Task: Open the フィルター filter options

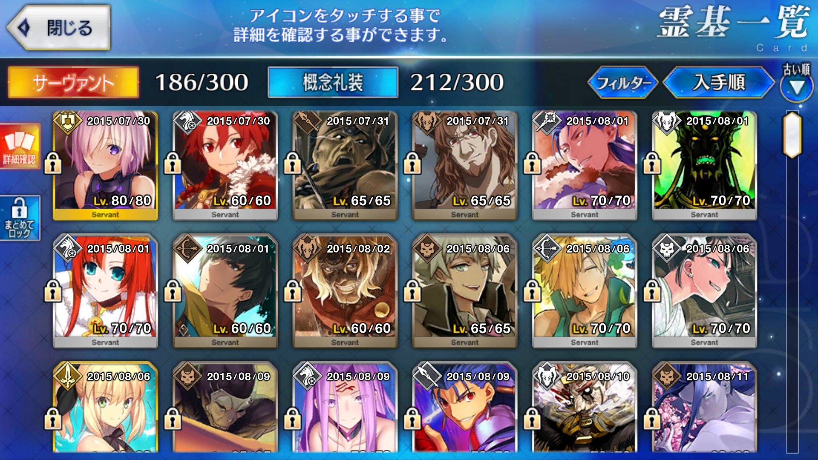Action: tap(623, 82)
